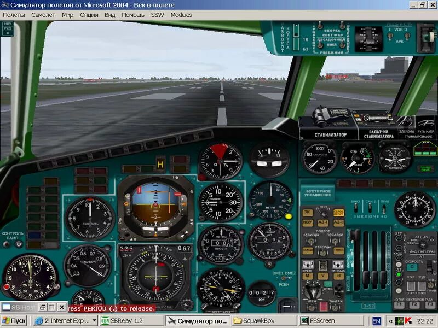Click the angle-of-attack gauge with red sector
This screenshot has height=328, width=438.
click(x=221, y=161)
